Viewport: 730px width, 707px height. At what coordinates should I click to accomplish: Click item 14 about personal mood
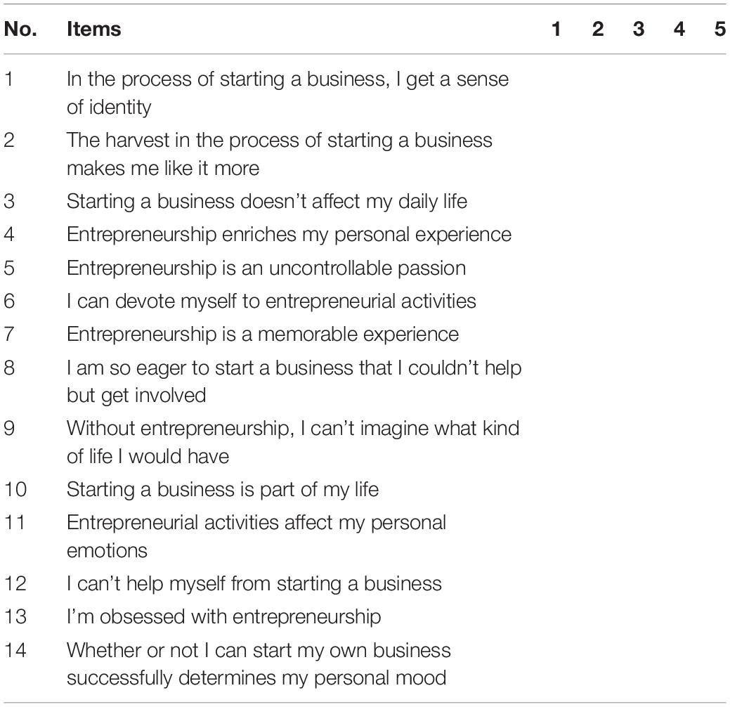pos(259,663)
